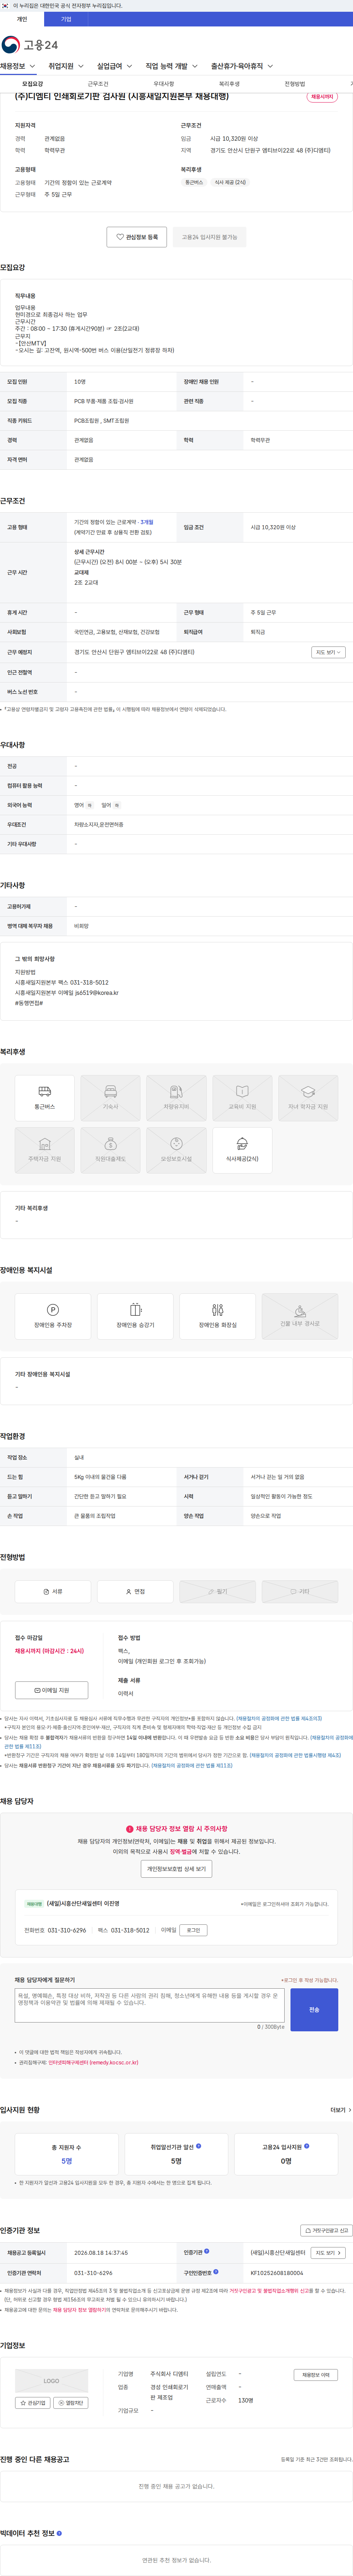This screenshot has height=2576, width=353.
Task: Click the 인증기관 info icon
Action: click(x=207, y=2252)
